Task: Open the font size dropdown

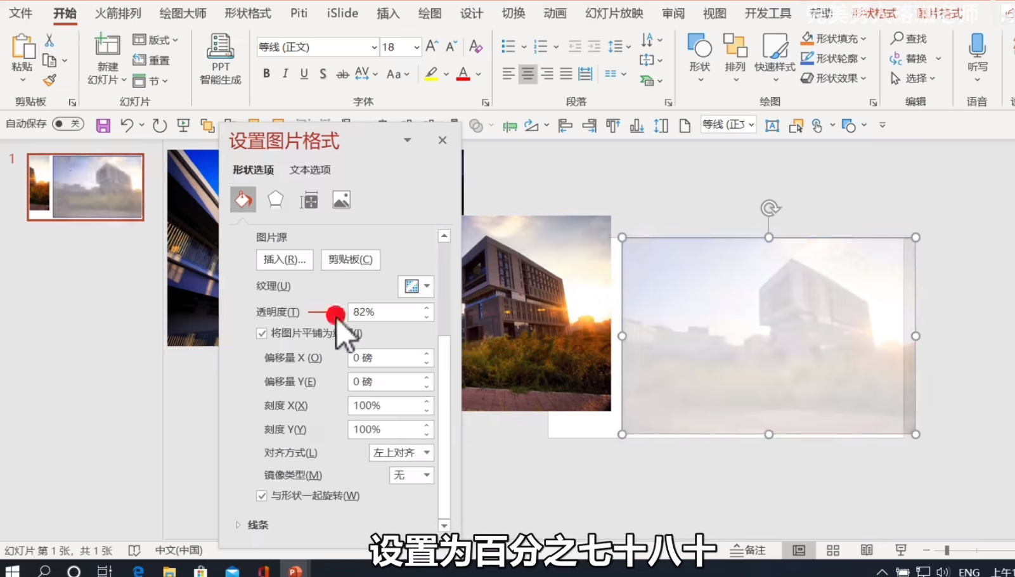Action: pyautogui.click(x=417, y=47)
